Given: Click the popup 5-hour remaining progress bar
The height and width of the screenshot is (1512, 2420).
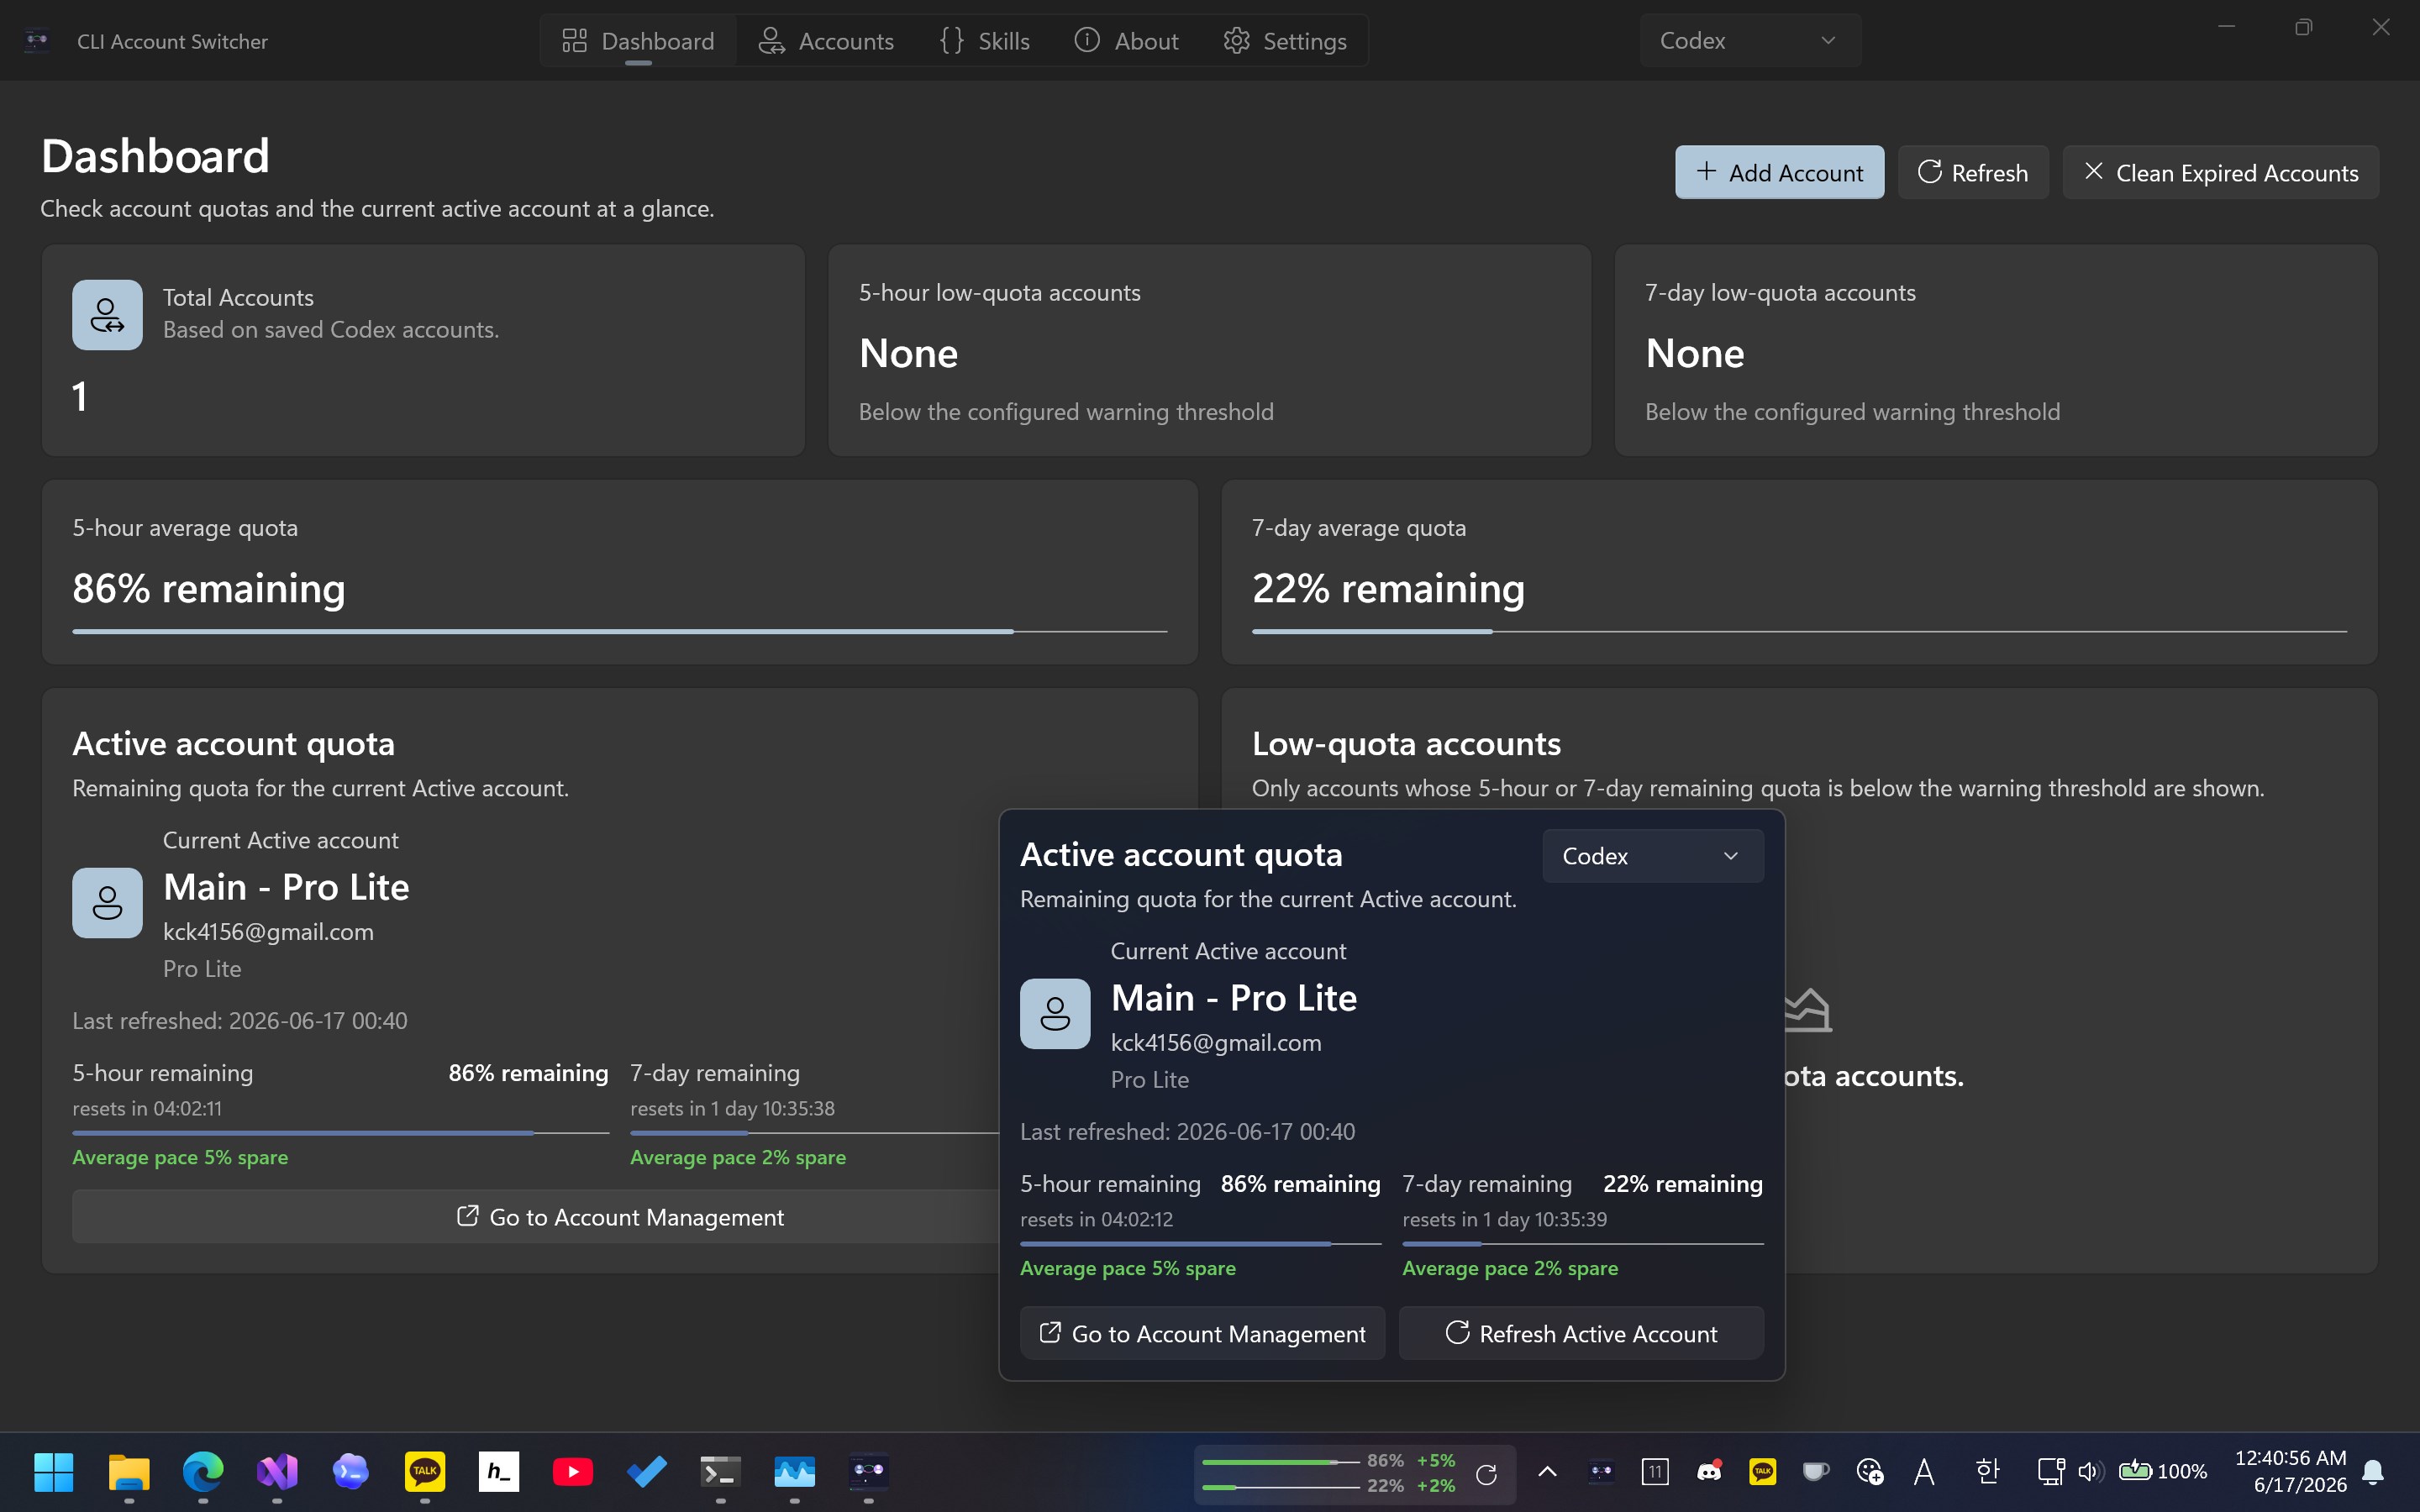Looking at the screenshot, I should [1200, 1244].
